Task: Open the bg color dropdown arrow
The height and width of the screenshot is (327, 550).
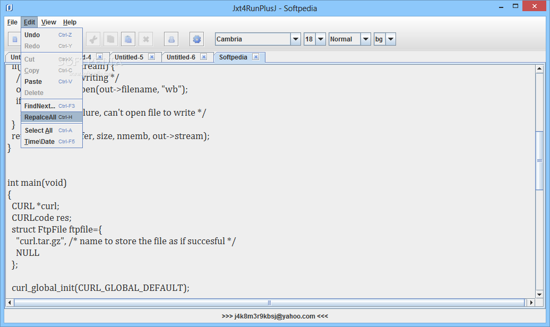Action: (x=391, y=39)
